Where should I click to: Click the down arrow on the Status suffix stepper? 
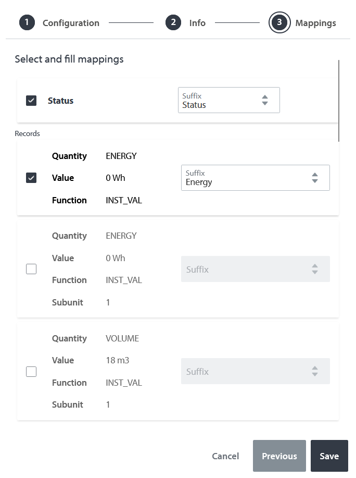pos(265,103)
